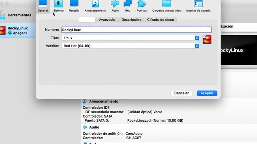The height and width of the screenshot is (144, 257).
Task: Open the General settings section
Action: coord(43,6)
